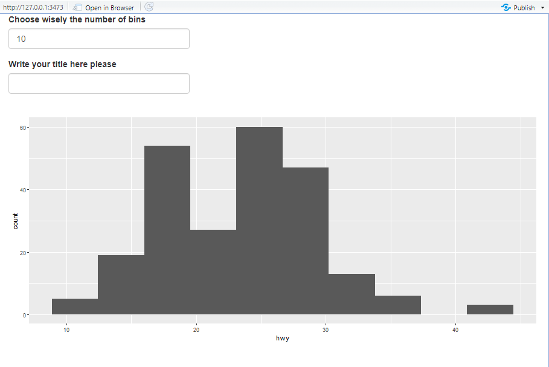This screenshot has width=549, height=367.
Task: Click the x-axis tick label 30
Action: pos(326,330)
